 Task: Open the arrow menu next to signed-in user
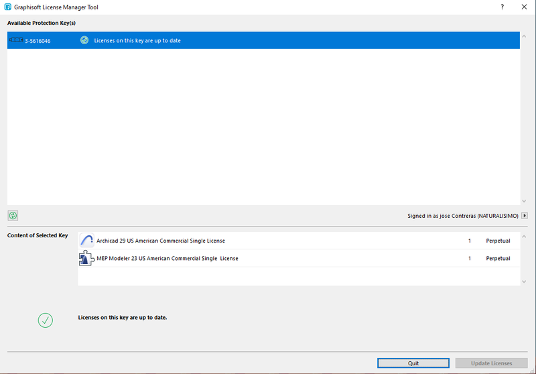[525, 216]
